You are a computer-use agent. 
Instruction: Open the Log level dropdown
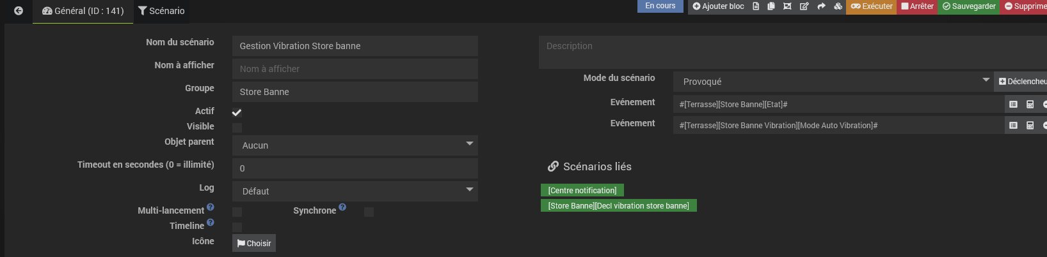coord(355,191)
